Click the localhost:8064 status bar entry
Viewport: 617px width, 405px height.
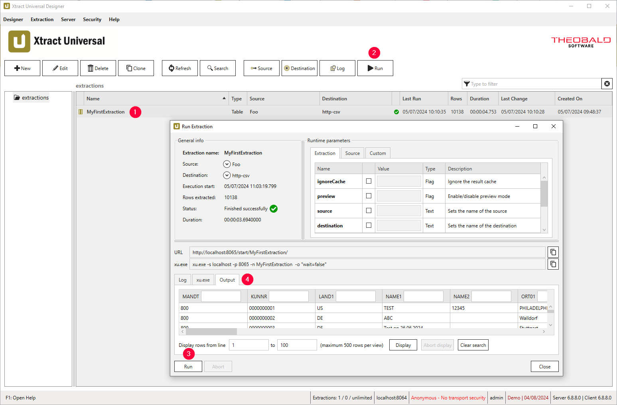coord(392,397)
